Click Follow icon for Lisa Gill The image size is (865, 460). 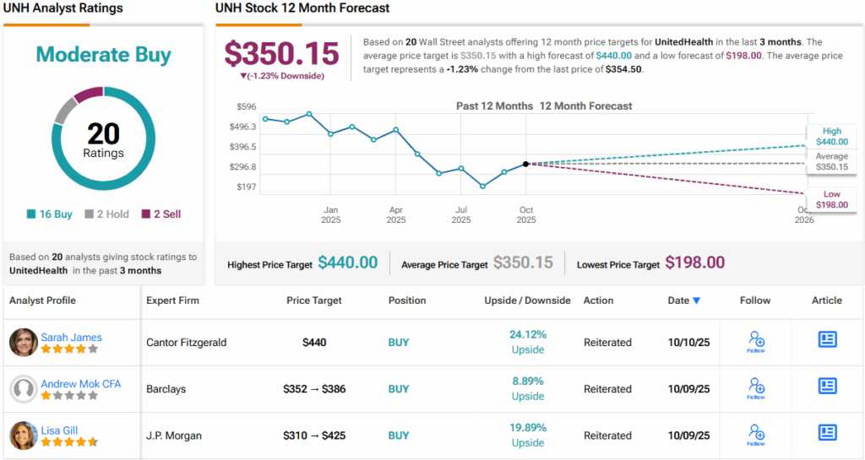(756, 434)
